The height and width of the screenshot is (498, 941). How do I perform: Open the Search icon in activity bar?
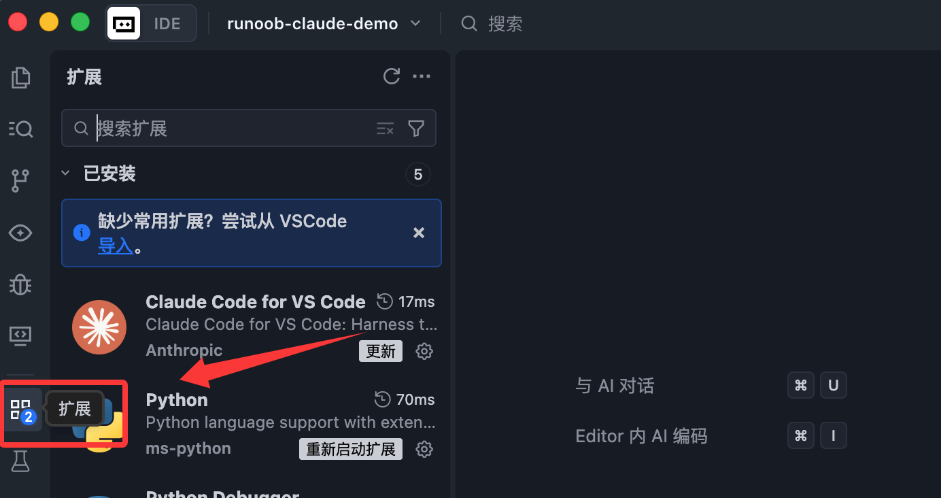21,129
